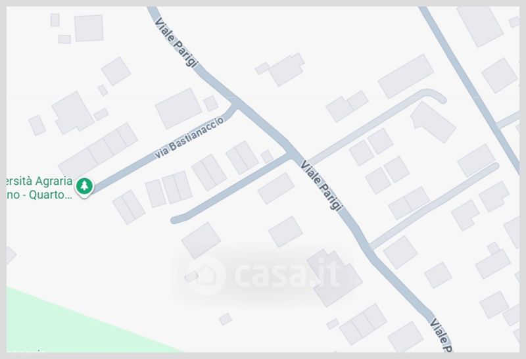This screenshot has height=359, width=526.
Task: Click the house icon in casa.it watermark
Action: coord(204,275)
